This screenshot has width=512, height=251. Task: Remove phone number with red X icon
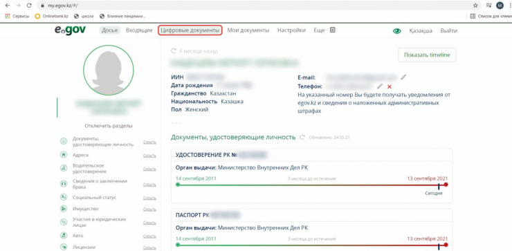click(x=390, y=86)
